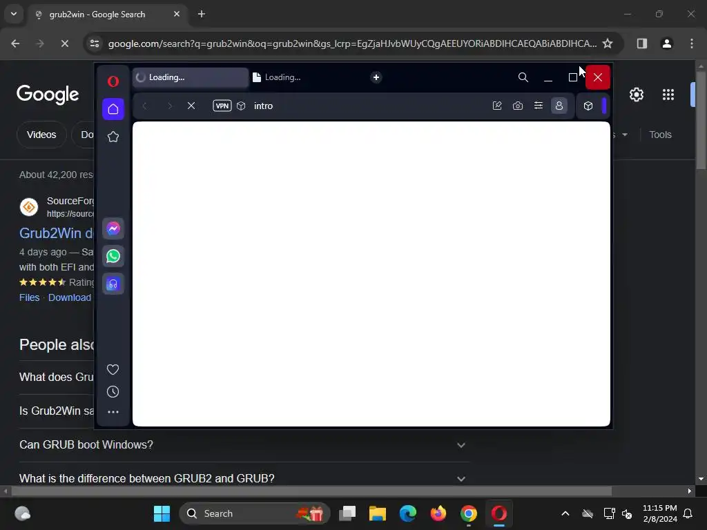Open notifications bell in tray
This screenshot has height=530, width=707.
688,513
